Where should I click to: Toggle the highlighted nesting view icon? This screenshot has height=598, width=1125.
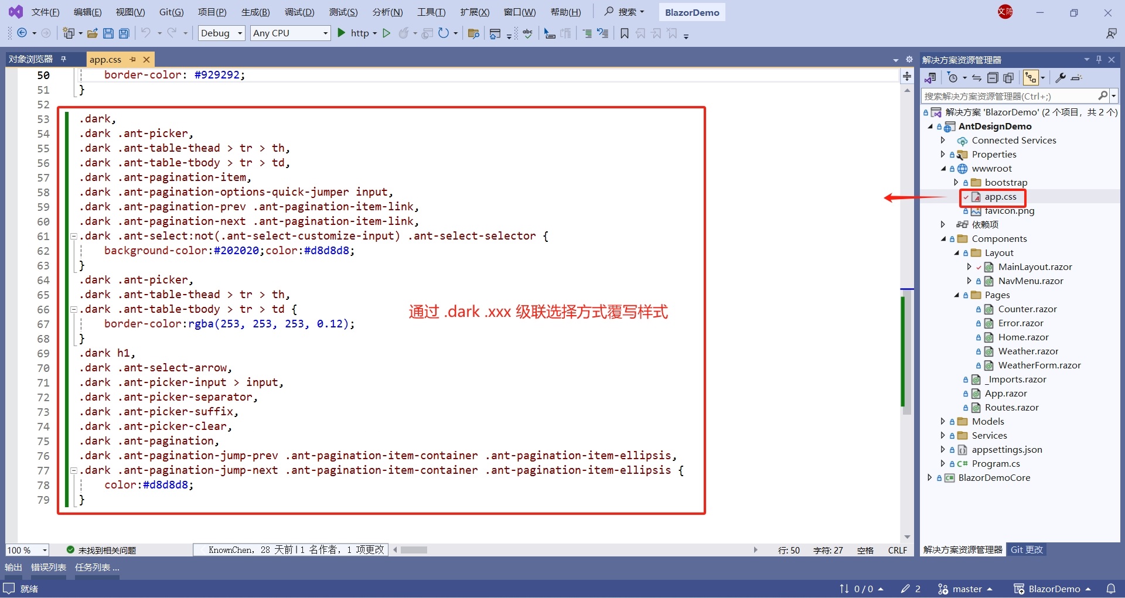point(1031,78)
